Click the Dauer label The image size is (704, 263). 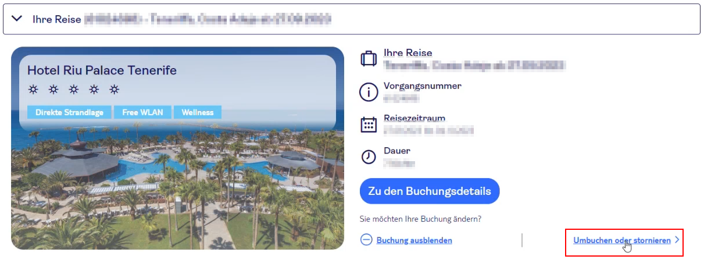pyautogui.click(x=396, y=151)
